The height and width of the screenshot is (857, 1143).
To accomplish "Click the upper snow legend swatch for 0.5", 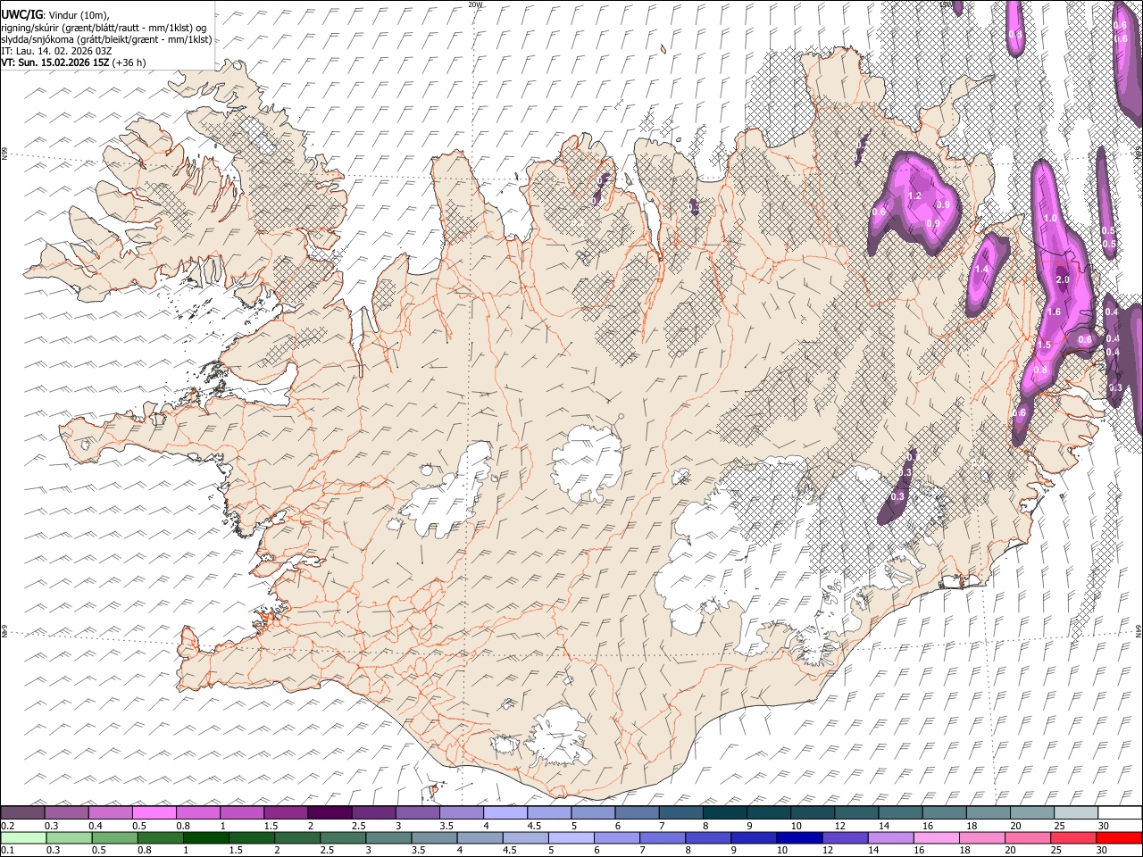I will (x=154, y=812).
